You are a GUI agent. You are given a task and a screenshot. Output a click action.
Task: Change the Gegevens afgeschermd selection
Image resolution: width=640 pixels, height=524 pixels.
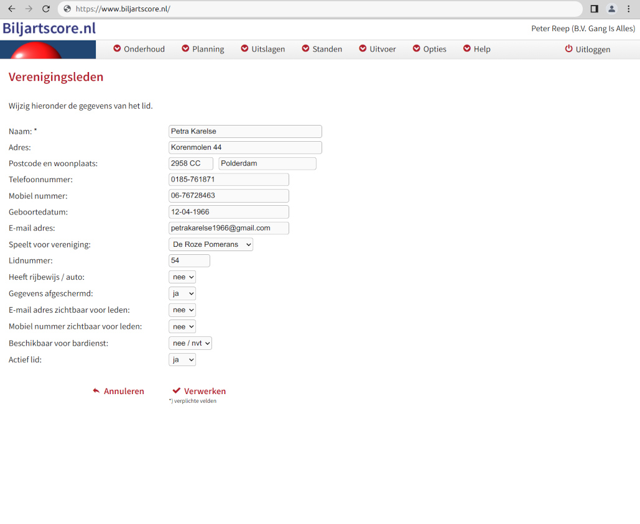tap(182, 293)
